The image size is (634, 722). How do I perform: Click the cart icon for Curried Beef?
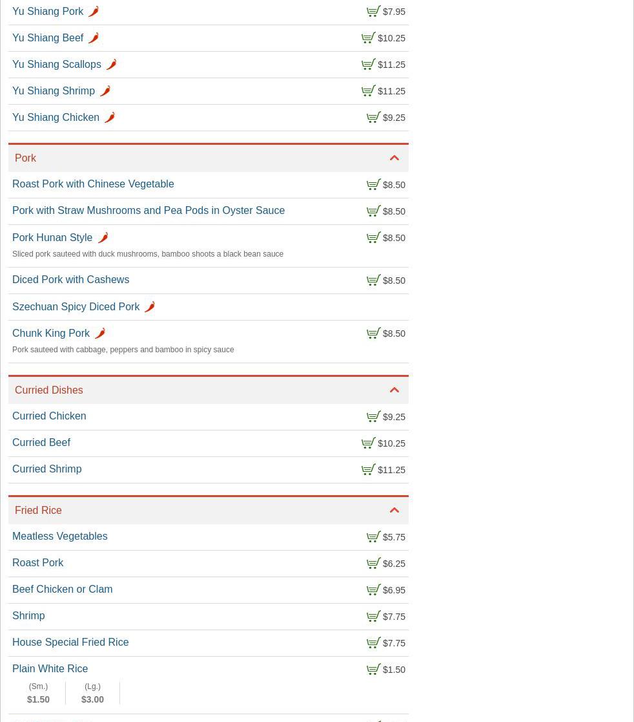click(x=368, y=443)
